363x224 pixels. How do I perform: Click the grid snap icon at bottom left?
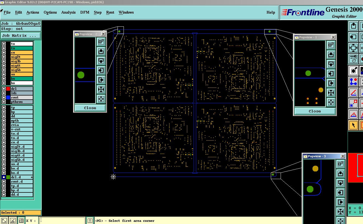coord(21,220)
